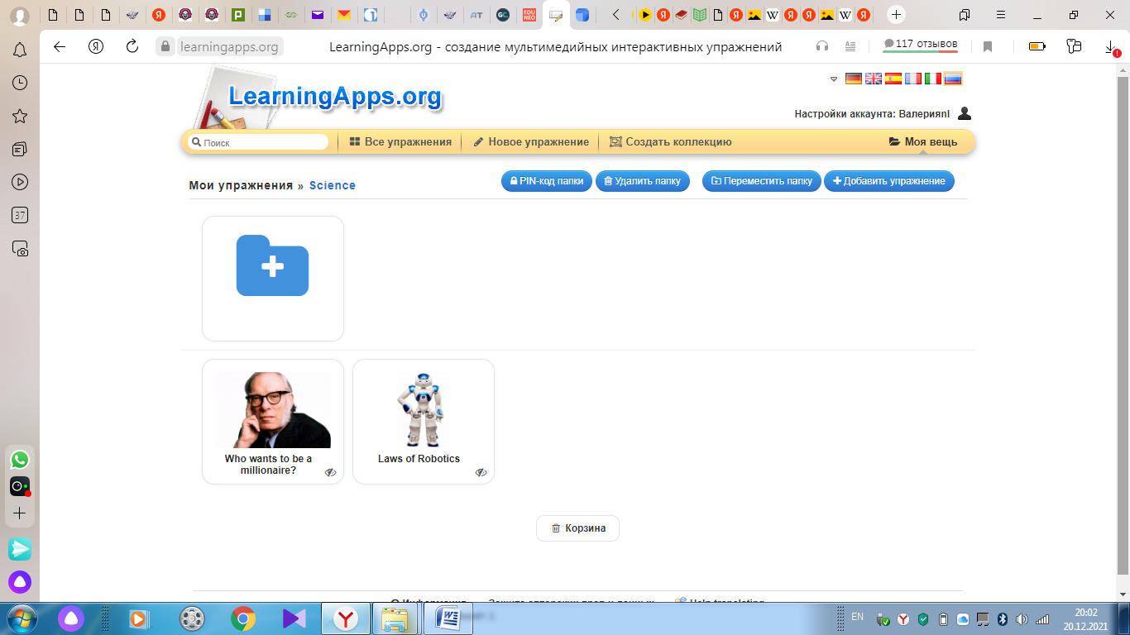1130x635 pixels.
Task: Click the Добавить упражнение button
Action: coord(888,181)
